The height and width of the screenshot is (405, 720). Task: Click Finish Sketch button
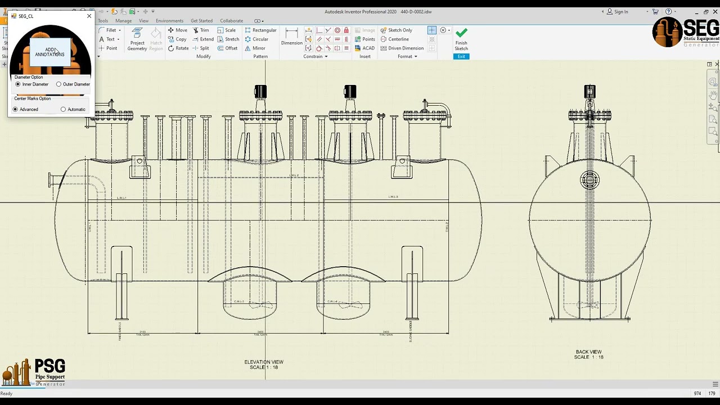click(x=461, y=39)
